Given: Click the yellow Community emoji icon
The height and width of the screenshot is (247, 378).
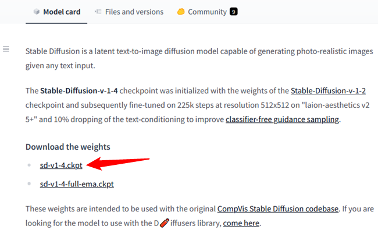Looking at the screenshot, I should 180,12.
